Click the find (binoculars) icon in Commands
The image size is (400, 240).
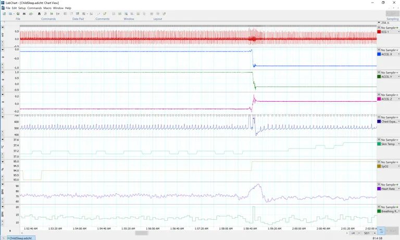pyautogui.click(x=39, y=14)
